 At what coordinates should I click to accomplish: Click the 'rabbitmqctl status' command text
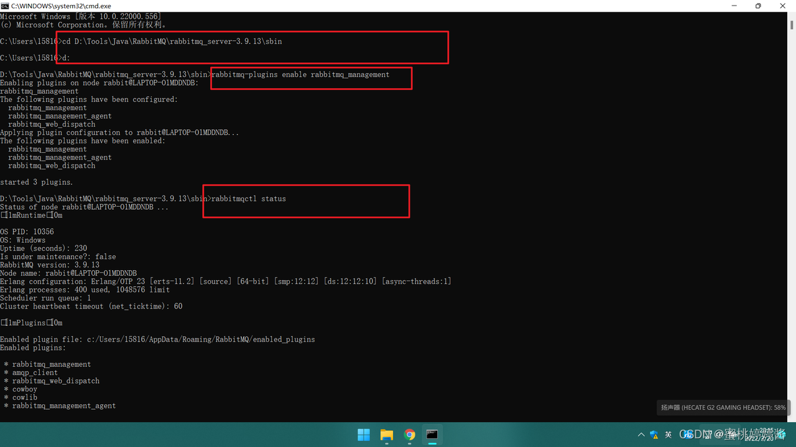coord(249,199)
